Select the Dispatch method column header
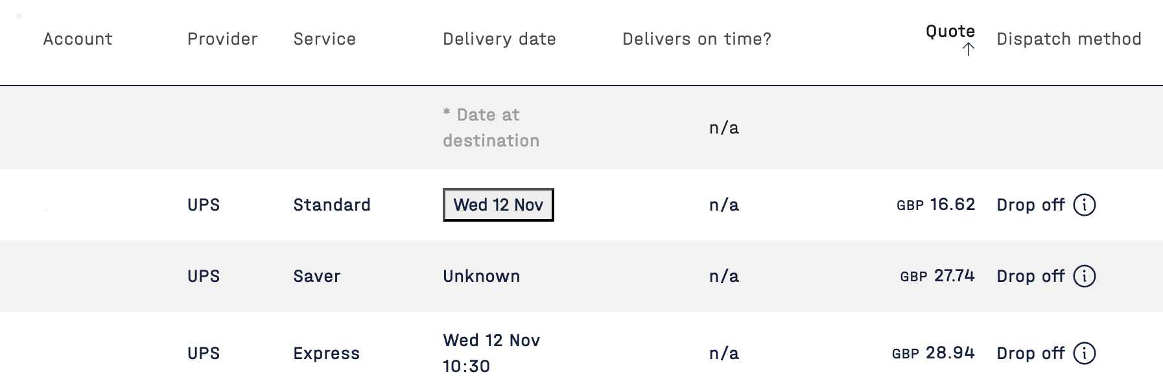This screenshot has width=1163, height=385. click(x=1068, y=39)
